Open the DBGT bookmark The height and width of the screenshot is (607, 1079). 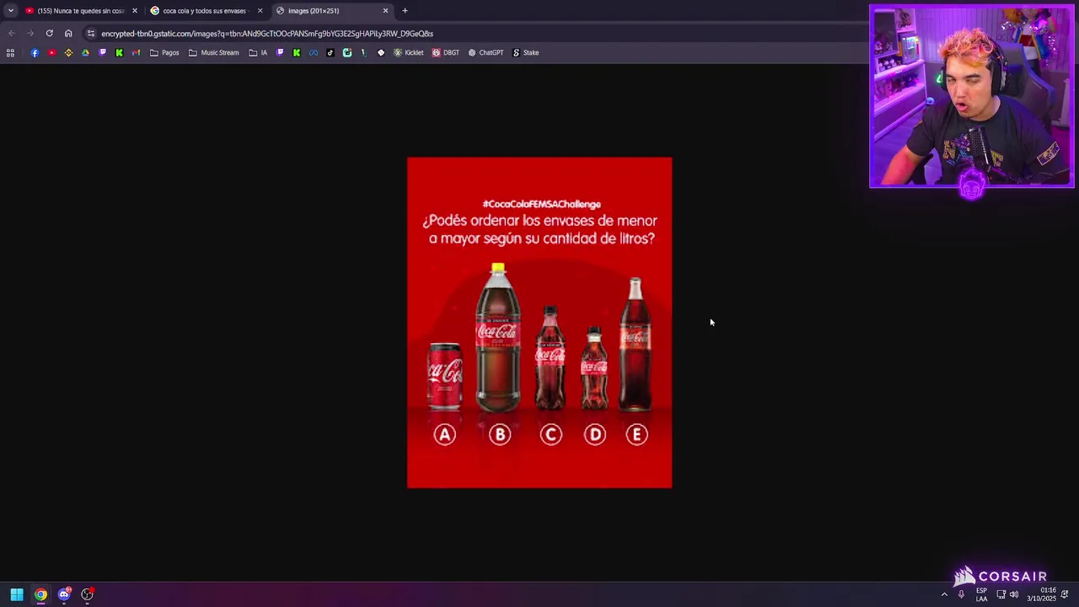pos(446,52)
